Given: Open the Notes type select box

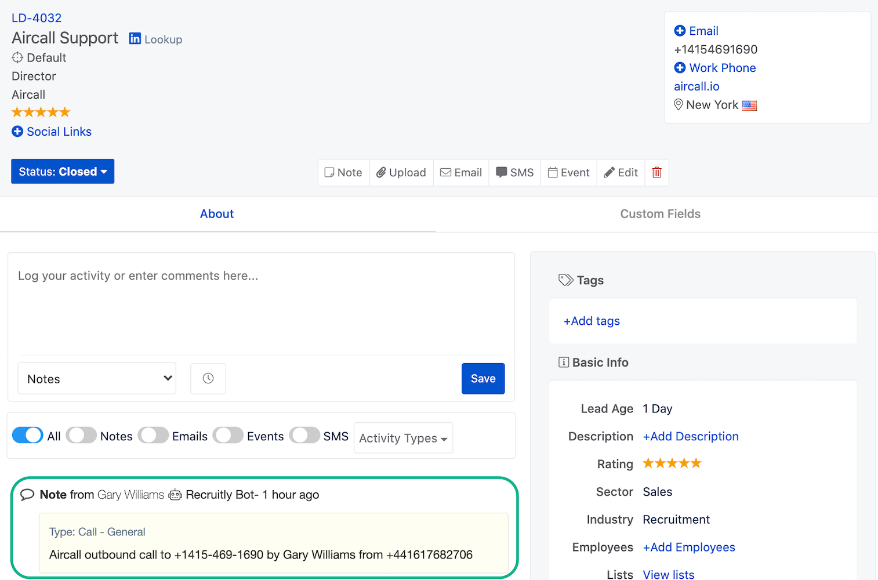Looking at the screenshot, I should tap(97, 378).
